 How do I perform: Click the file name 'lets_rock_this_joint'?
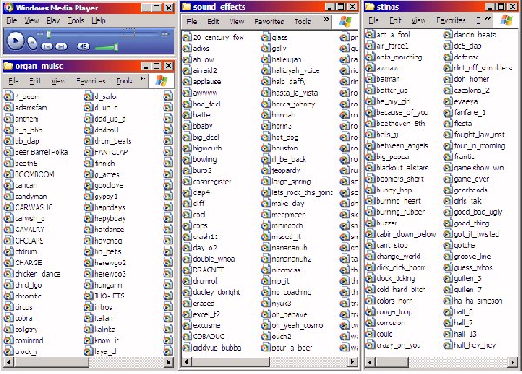coord(302,192)
